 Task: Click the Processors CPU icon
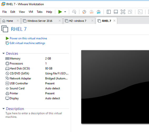click(7, 63)
